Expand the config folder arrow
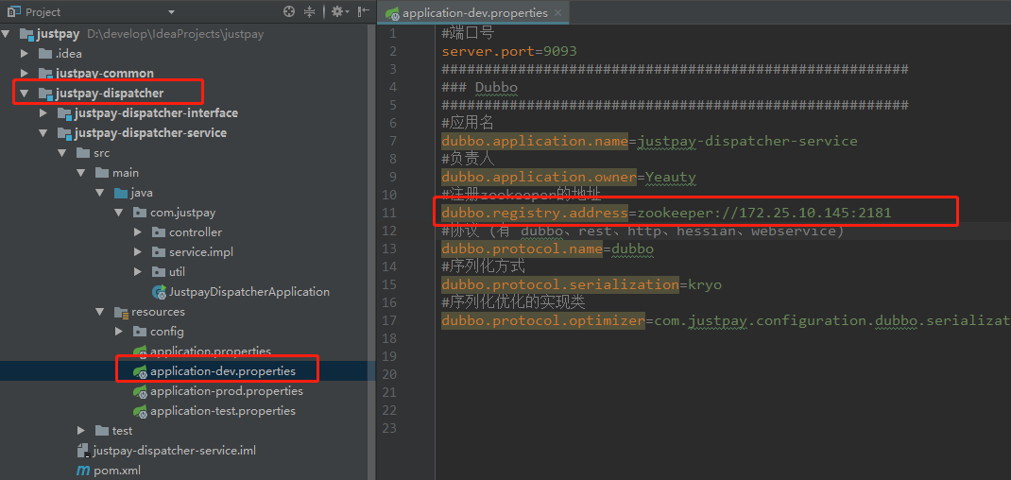1011x480 pixels. [x=119, y=332]
